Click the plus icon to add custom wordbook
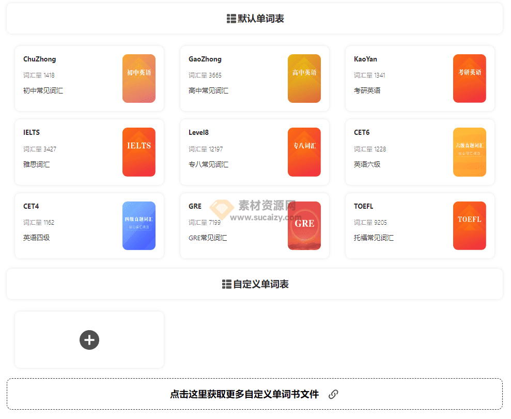Screen dimensions: 511x419 [89, 340]
